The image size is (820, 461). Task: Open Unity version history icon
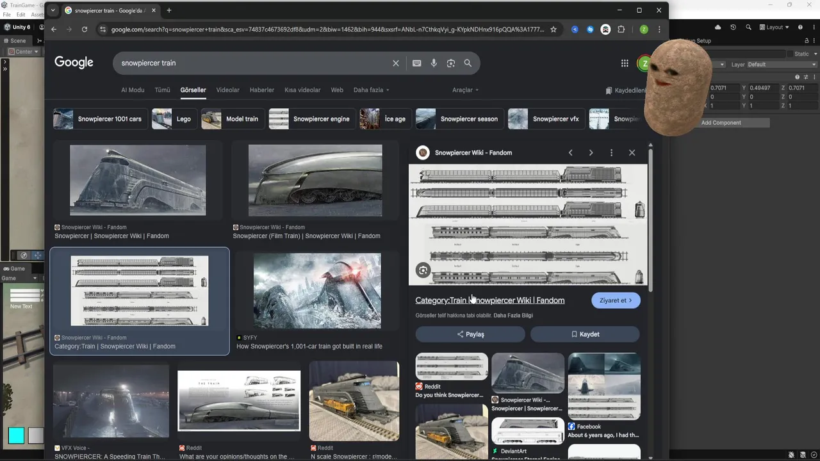(733, 27)
